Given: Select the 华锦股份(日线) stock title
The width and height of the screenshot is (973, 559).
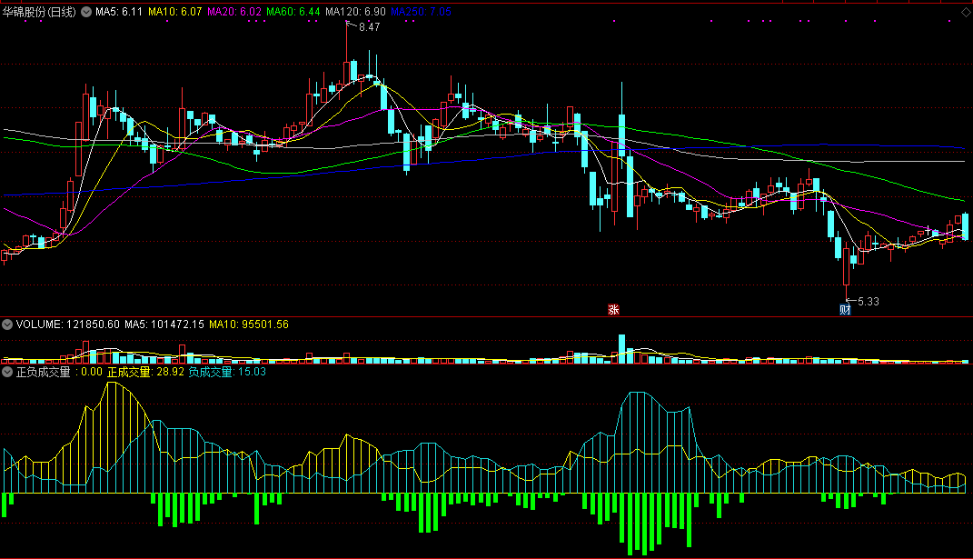Looking at the screenshot, I should [40, 12].
